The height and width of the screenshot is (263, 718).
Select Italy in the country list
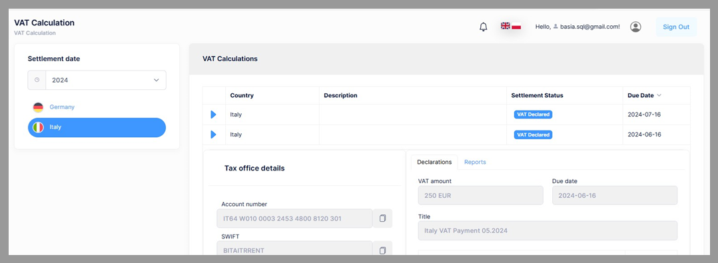(97, 128)
